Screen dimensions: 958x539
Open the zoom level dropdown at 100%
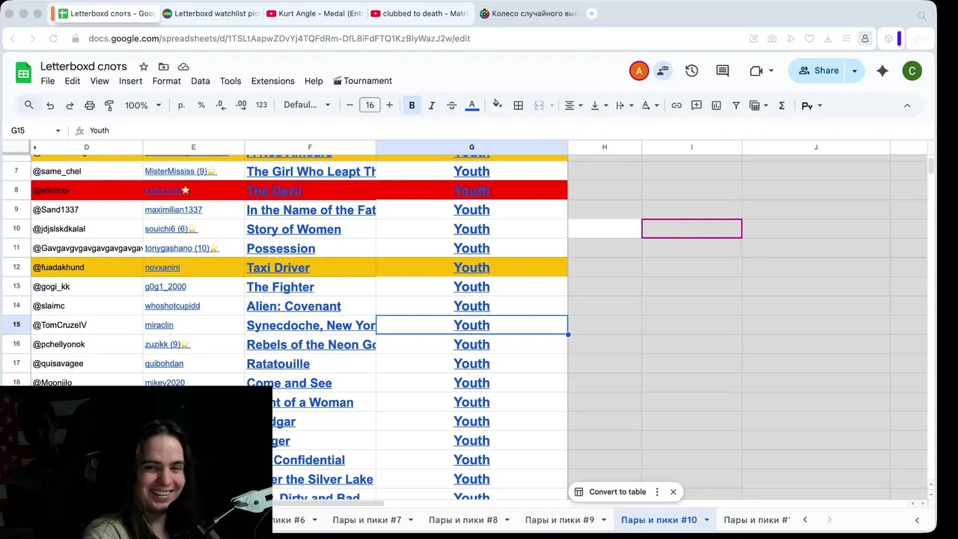click(143, 106)
